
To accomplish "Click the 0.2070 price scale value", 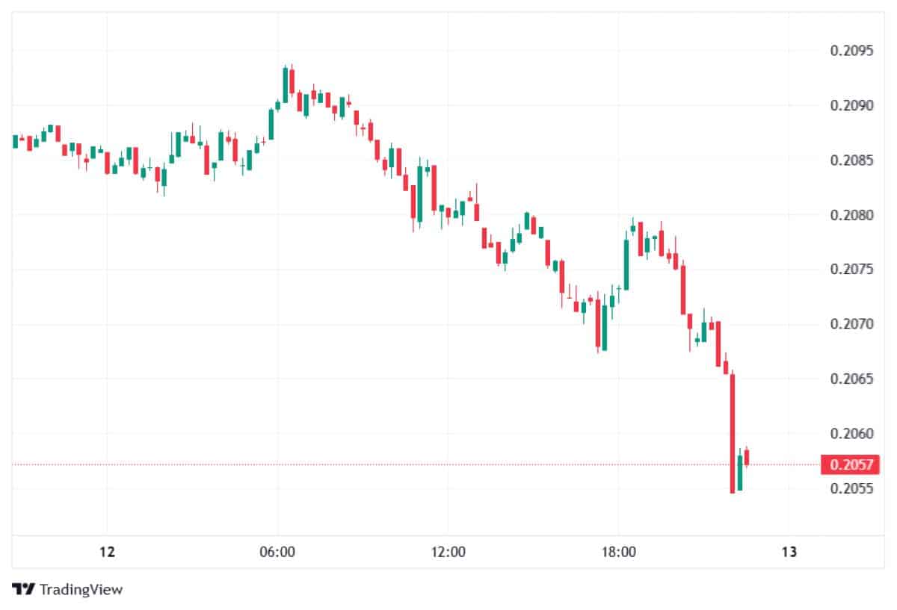I will [x=851, y=324].
